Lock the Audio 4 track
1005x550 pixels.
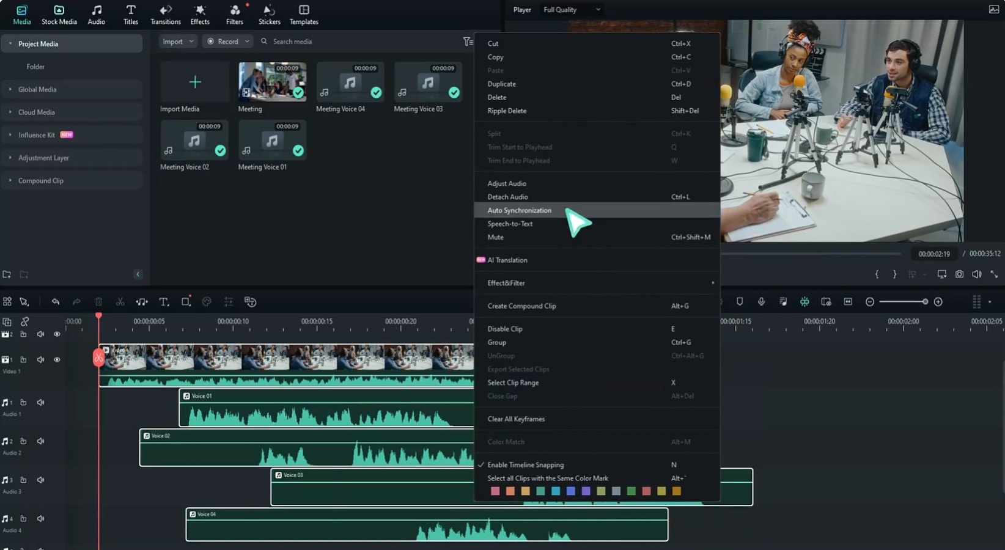click(x=23, y=518)
